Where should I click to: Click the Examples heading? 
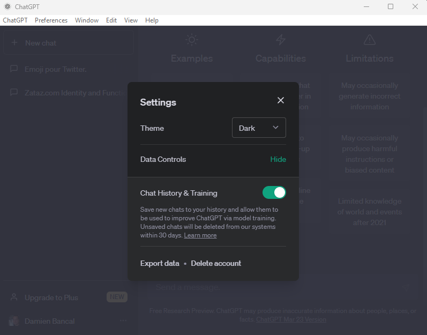[192, 58]
